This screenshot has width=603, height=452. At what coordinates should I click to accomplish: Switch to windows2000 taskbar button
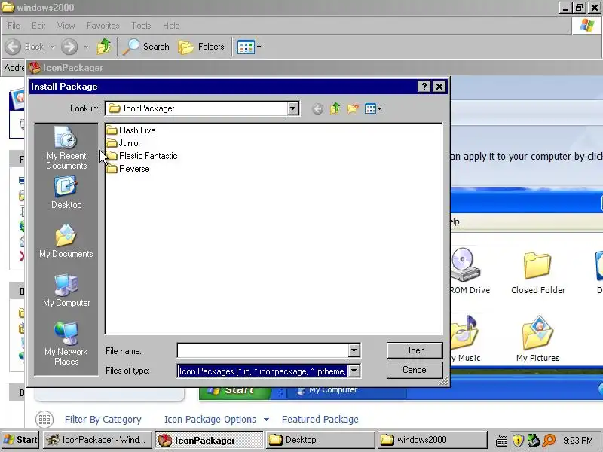(431, 440)
